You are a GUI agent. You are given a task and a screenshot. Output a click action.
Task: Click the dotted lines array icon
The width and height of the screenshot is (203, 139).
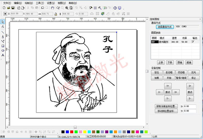[95, 8]
